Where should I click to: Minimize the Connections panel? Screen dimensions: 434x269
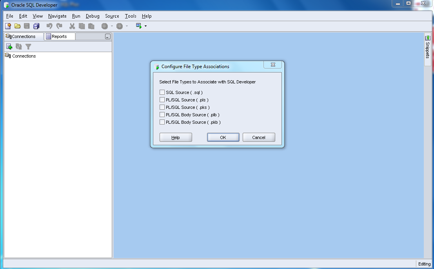point(108,36)
